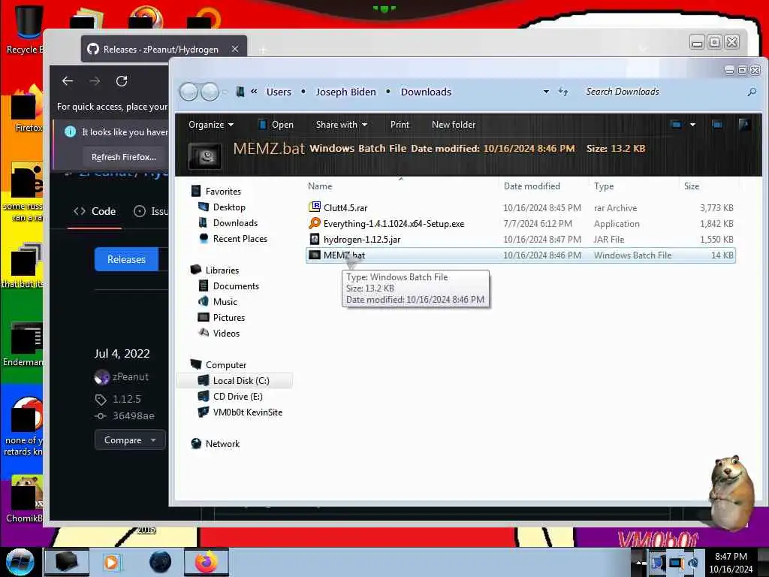Open the Compare dropdown in Firefox

point(130,440)
